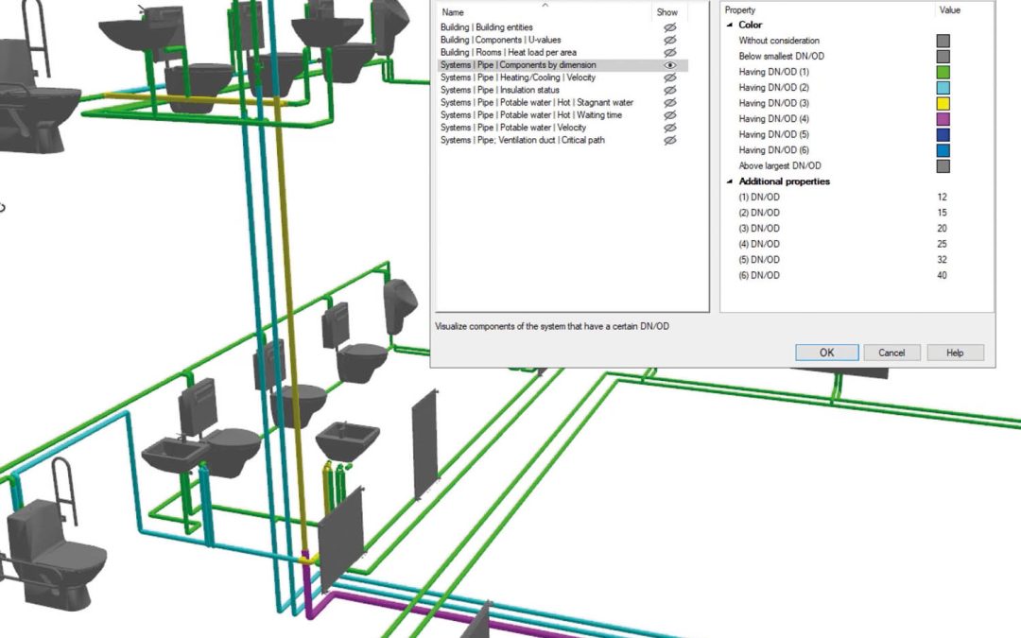Select the Having DN/OD (6) property label
This screenshot has width=1021, height=638.
773,149
